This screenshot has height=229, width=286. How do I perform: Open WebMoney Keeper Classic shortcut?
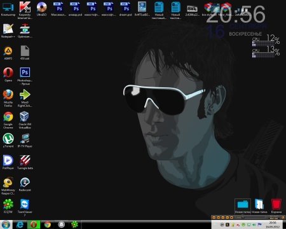click(8, 186)
